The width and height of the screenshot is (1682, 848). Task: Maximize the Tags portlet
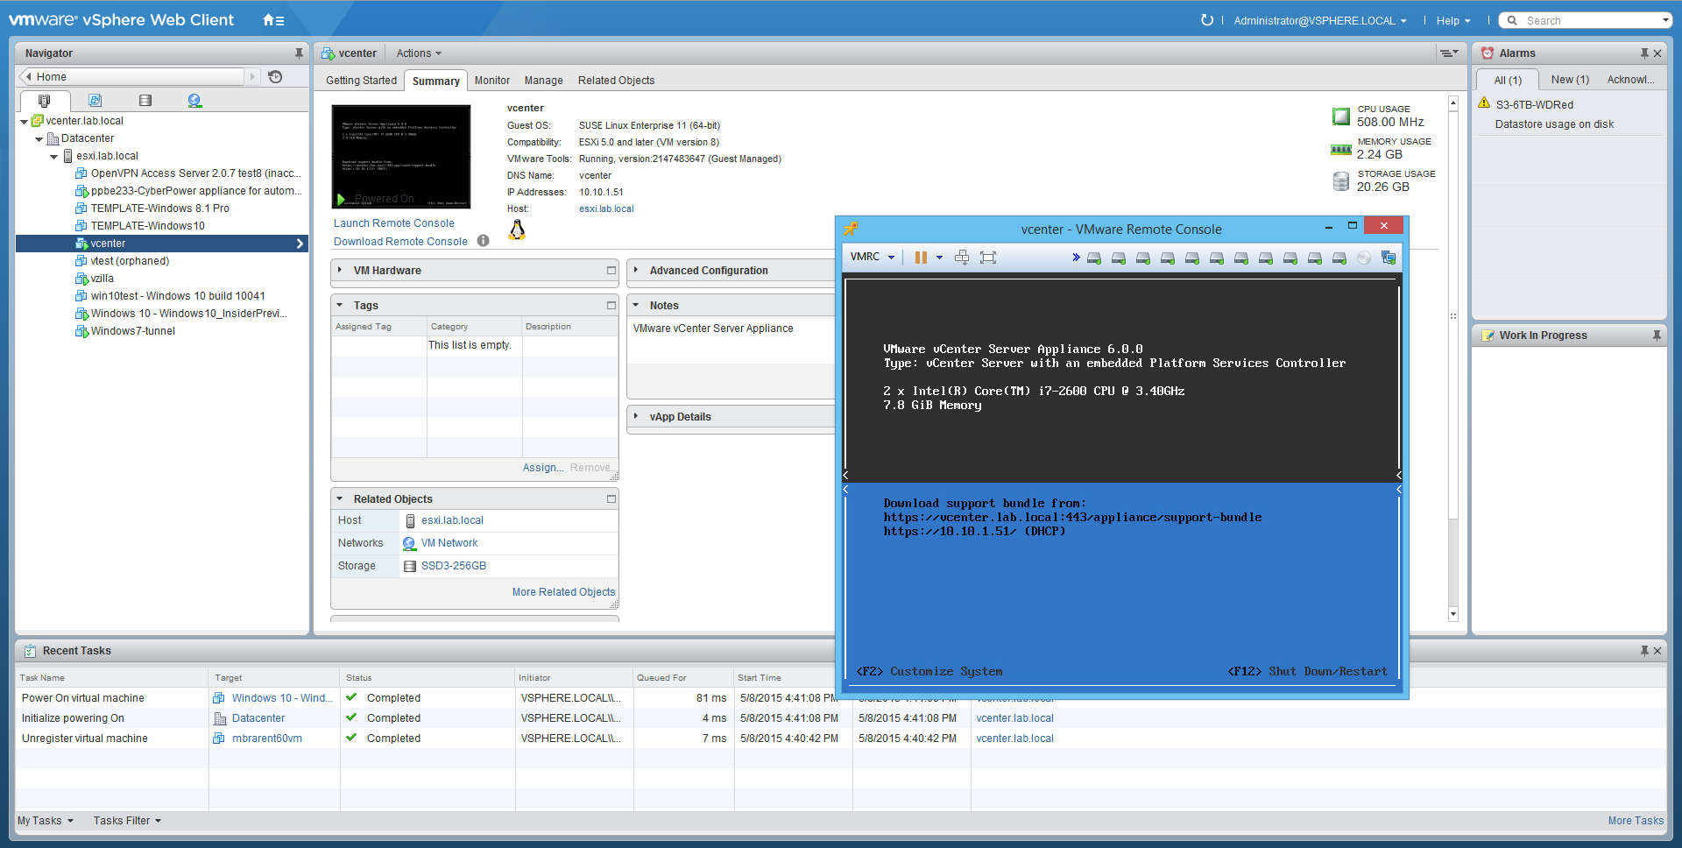(611, 306)
